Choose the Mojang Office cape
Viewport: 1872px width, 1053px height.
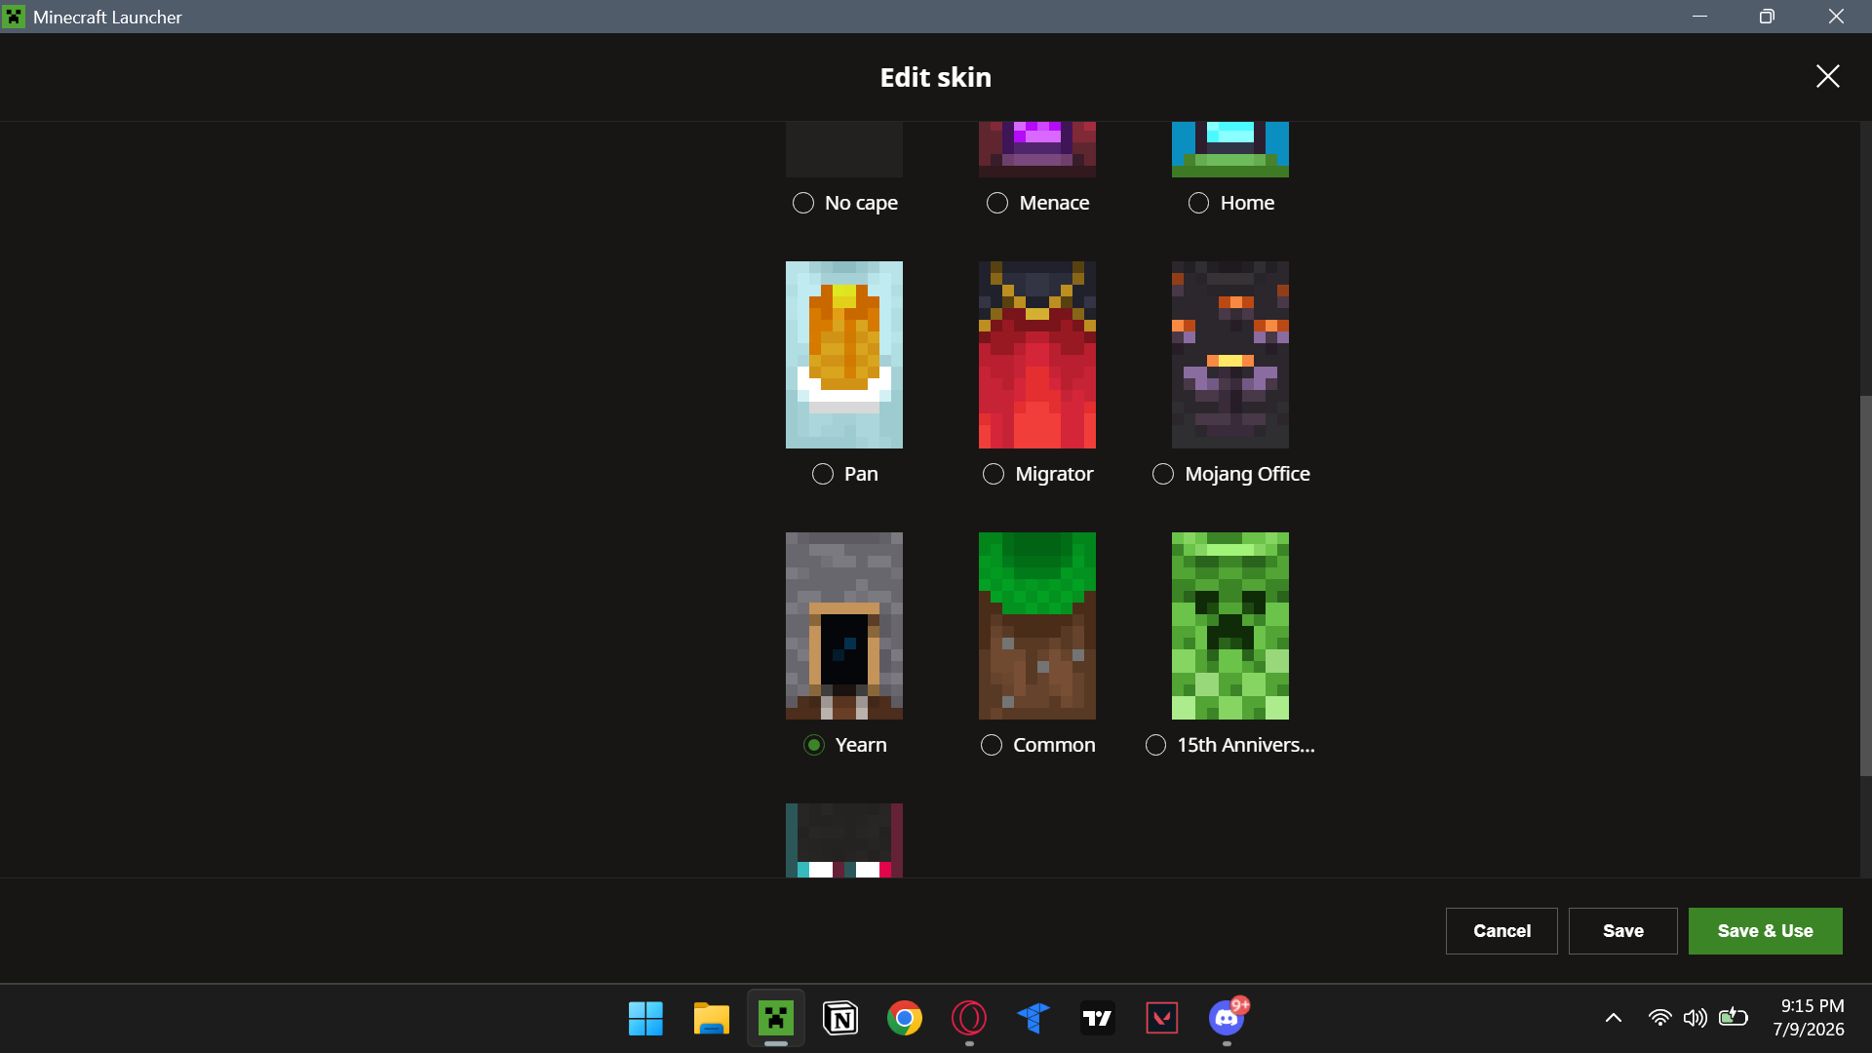point(1162,474)
